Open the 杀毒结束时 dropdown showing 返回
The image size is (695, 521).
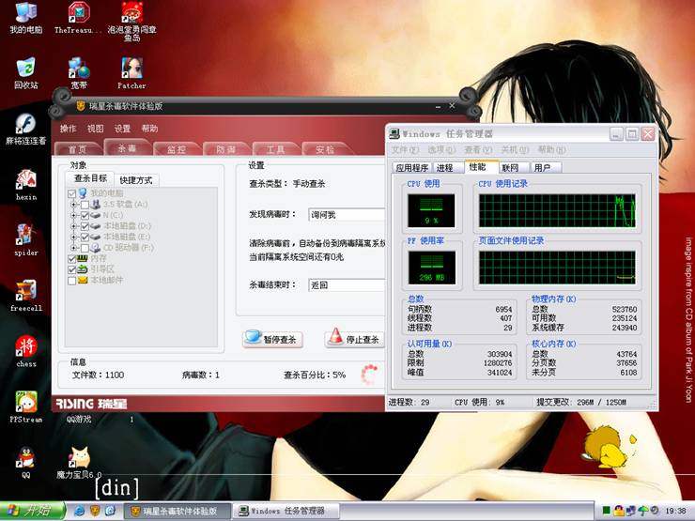click(x=347, y=284)
